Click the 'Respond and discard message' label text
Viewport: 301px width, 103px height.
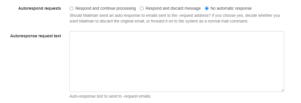(x=173, y=8)
